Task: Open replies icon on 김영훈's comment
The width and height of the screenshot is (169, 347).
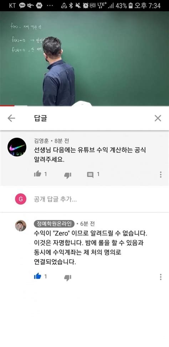Action: tap(90, 175)
